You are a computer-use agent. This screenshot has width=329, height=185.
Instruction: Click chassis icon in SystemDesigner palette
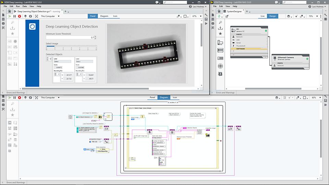[x=220, y=50]
